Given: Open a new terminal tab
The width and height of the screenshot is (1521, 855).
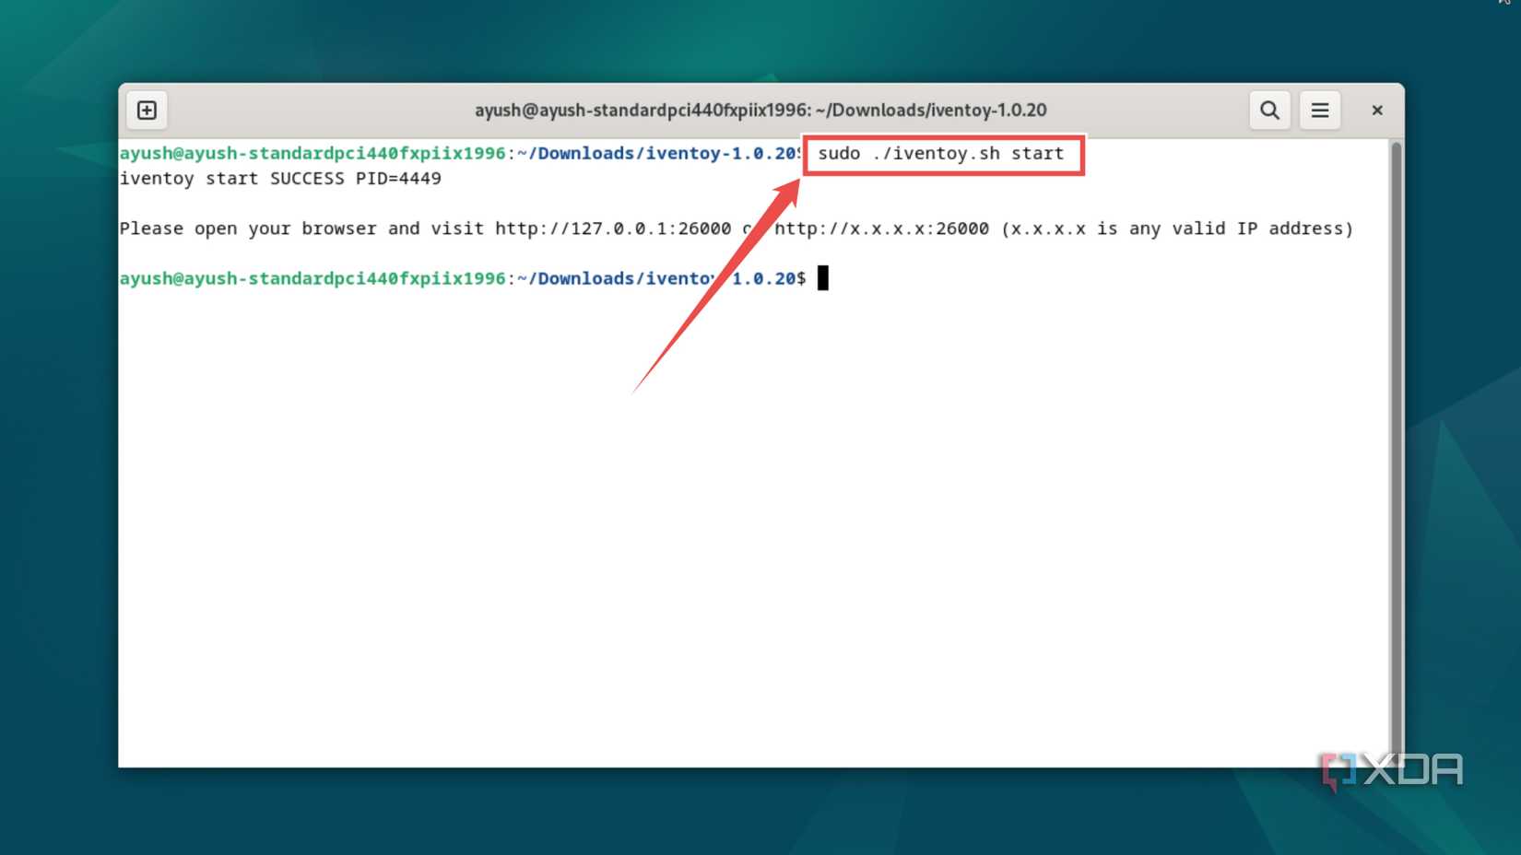Looking at the screenshot, I should [x=147, y=111].
